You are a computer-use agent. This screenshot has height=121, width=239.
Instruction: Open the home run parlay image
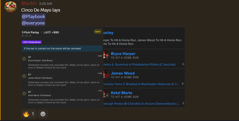click(x=144, y=67)
